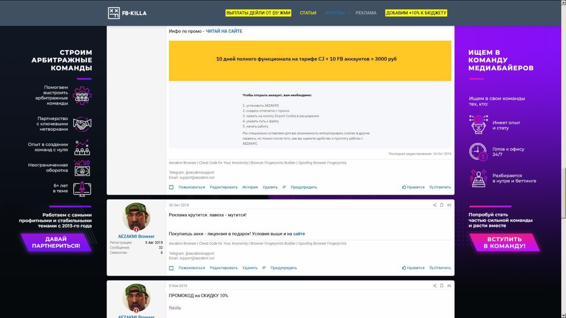Click Пожаловаться on post #5

[x=192, y=268]
